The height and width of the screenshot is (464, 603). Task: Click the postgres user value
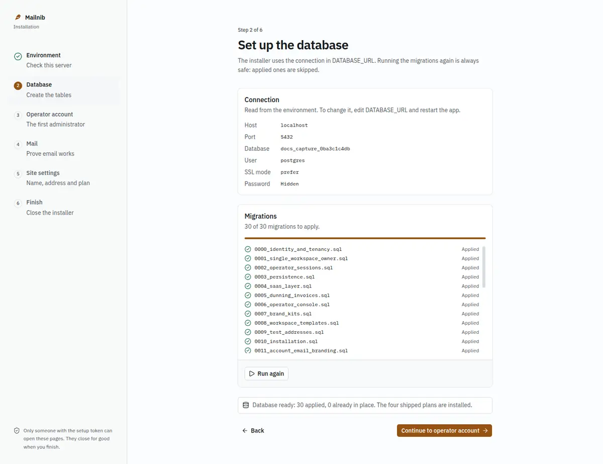pos(292,160)
